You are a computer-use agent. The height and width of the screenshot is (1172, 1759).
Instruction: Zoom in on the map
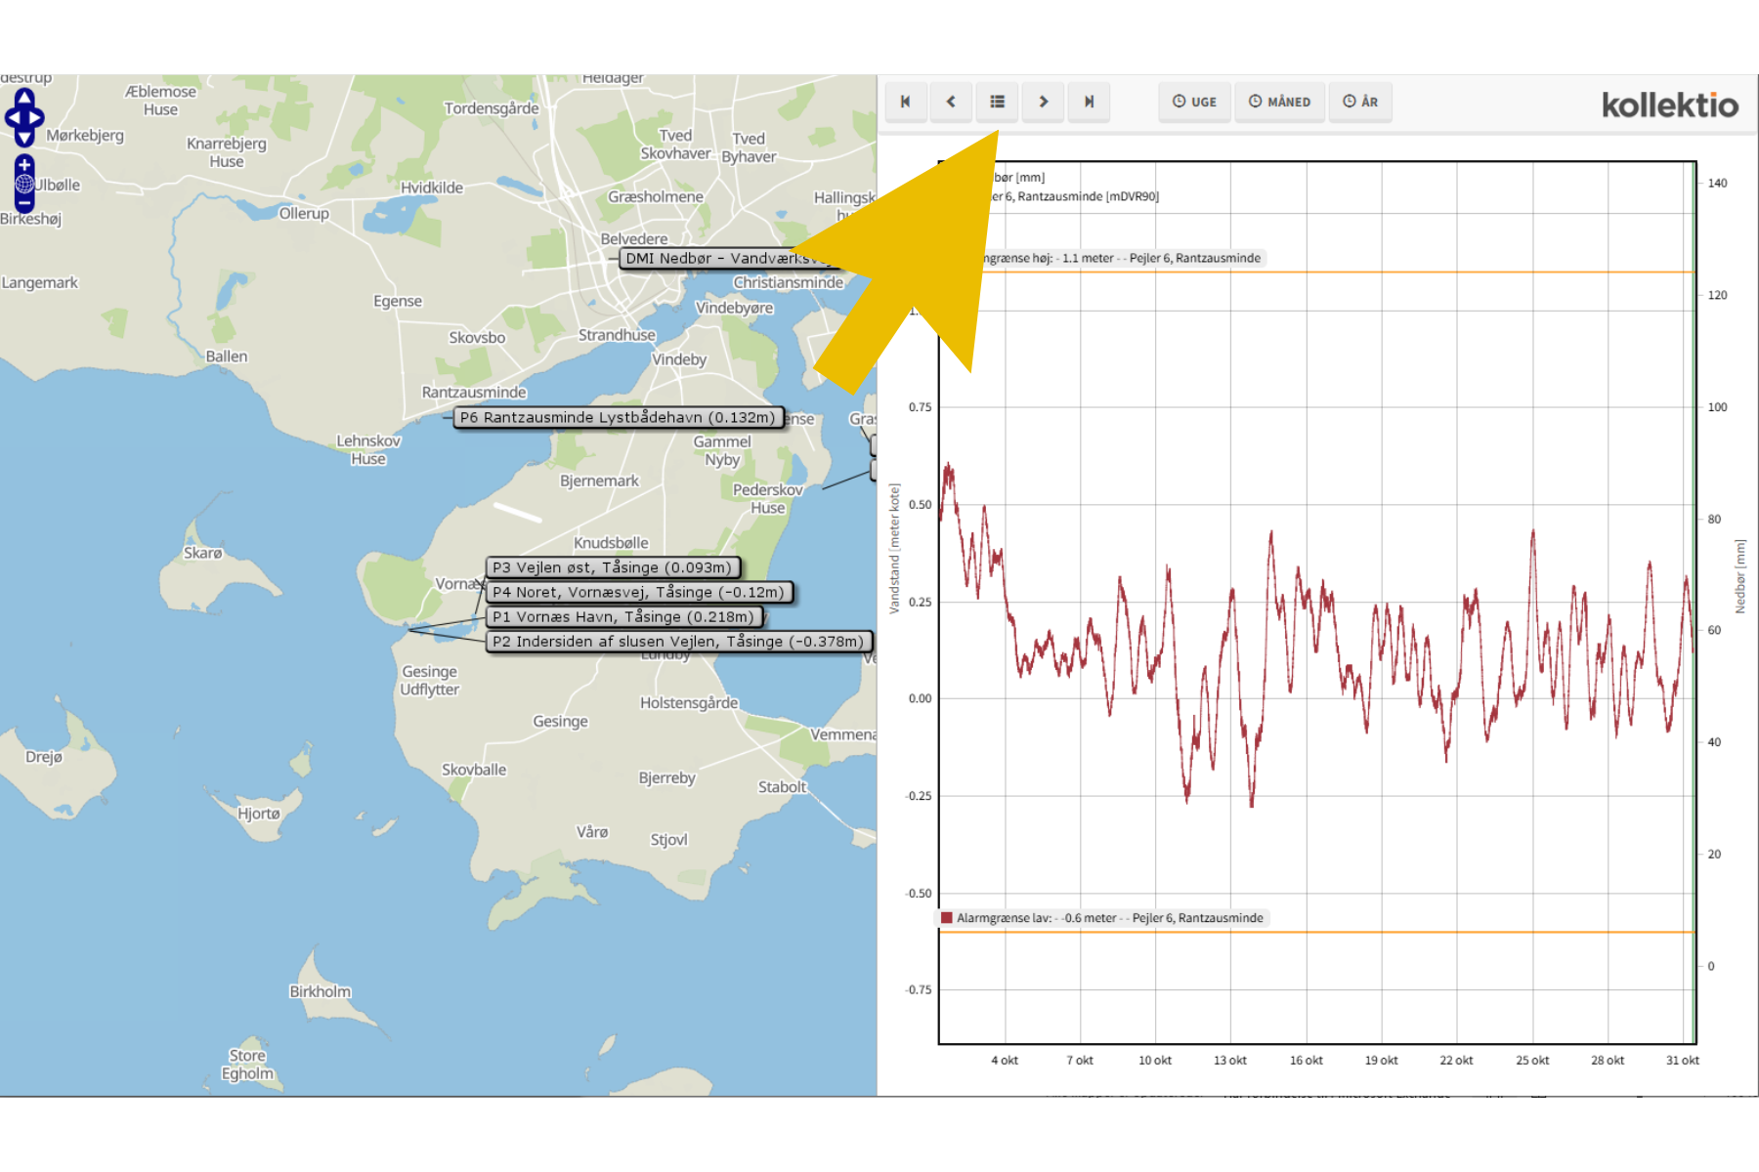[24, 165]
